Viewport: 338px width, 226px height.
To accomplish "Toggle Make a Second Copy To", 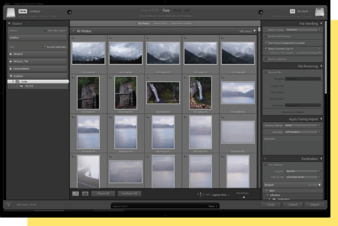I will click(266, 49).
